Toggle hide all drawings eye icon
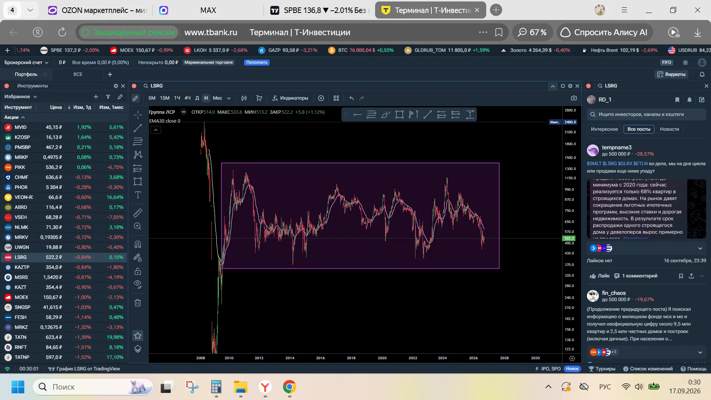The image size is (711, 400). [138, 284]
